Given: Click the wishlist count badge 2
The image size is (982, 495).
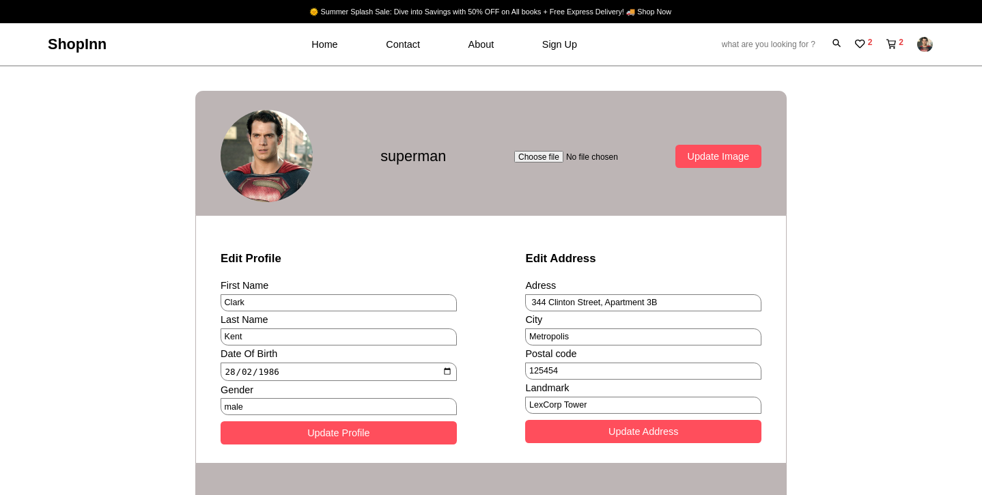Looking at the screenshot, I should point(870,42).
